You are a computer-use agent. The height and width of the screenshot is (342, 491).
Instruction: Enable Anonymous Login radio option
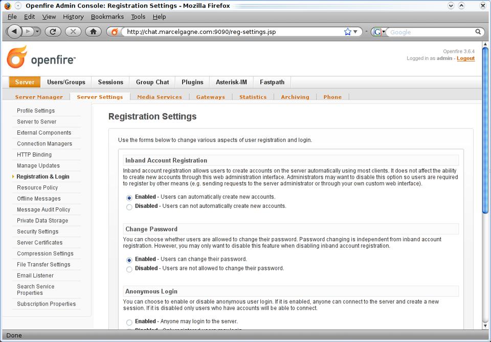click(x=129, y=322)
